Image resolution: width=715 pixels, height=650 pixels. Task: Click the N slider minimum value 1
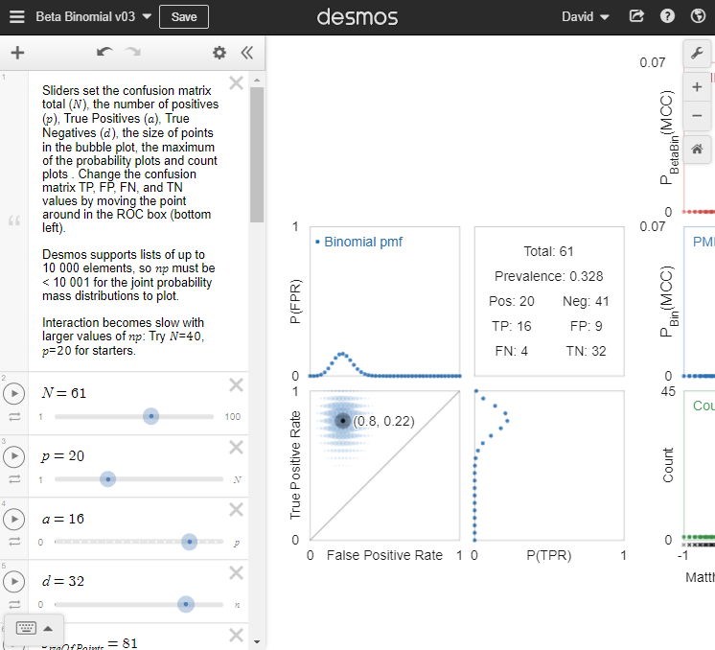click(40, 416)
